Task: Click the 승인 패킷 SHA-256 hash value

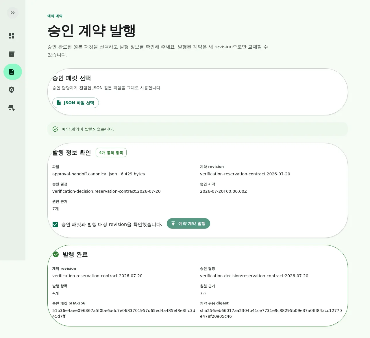Action: 124,313
